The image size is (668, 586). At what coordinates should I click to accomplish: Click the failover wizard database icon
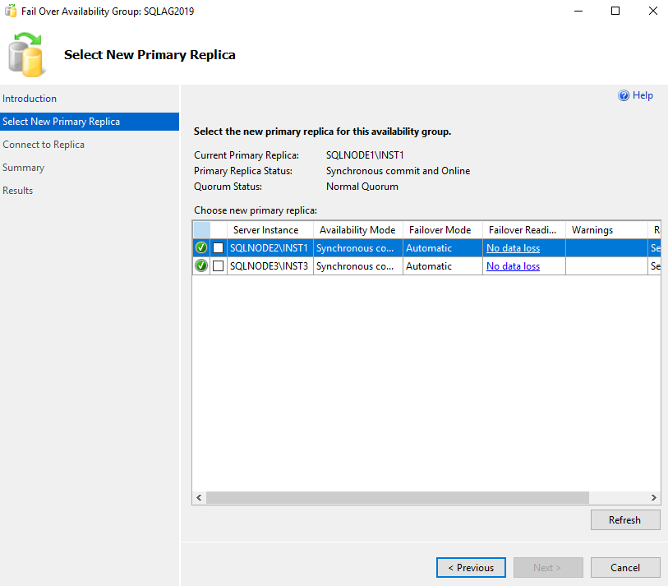pos(26,55)
